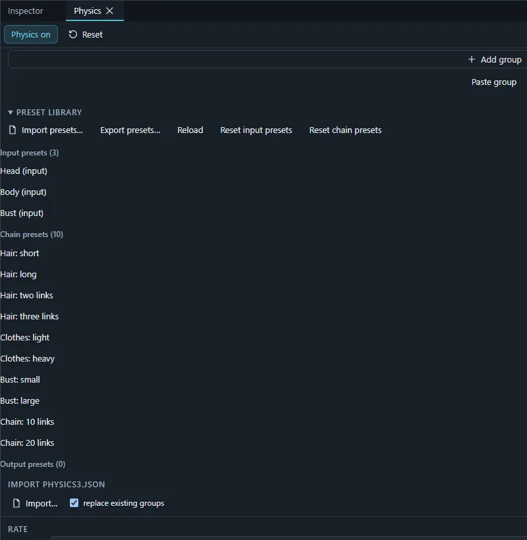
Task: Select the Chain: 10 links preset
Action: tap(27, 421)
